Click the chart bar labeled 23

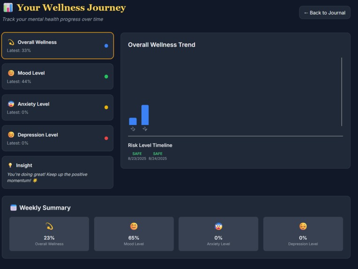133,121
